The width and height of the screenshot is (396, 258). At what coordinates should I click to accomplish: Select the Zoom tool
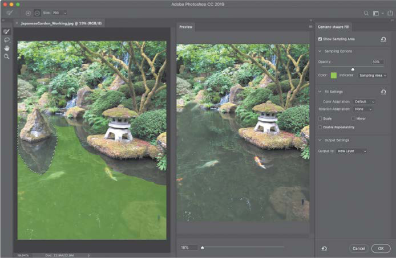pos(6,56)
